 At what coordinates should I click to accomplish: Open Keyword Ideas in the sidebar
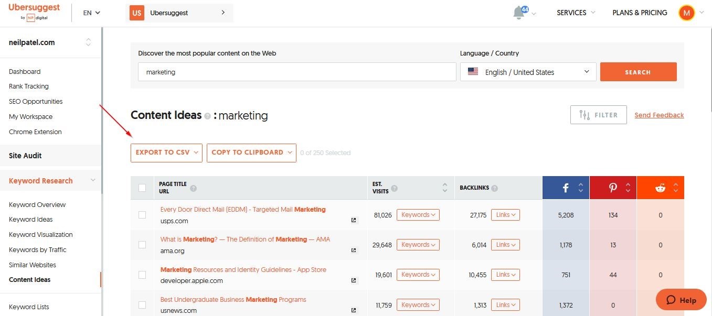tap(31, 220)
